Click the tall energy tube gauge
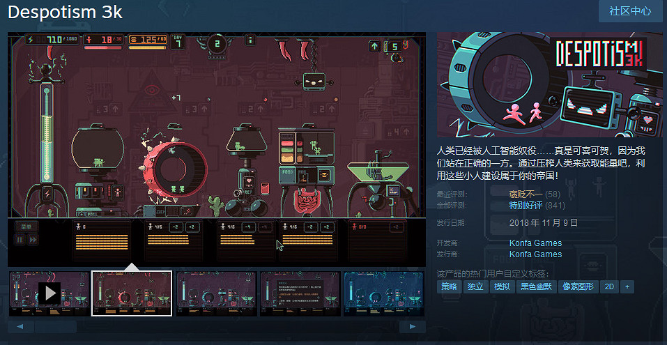667x345 pixels. tap(47, 132)
